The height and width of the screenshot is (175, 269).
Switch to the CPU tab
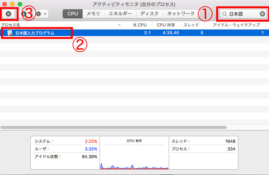(73, 14)
